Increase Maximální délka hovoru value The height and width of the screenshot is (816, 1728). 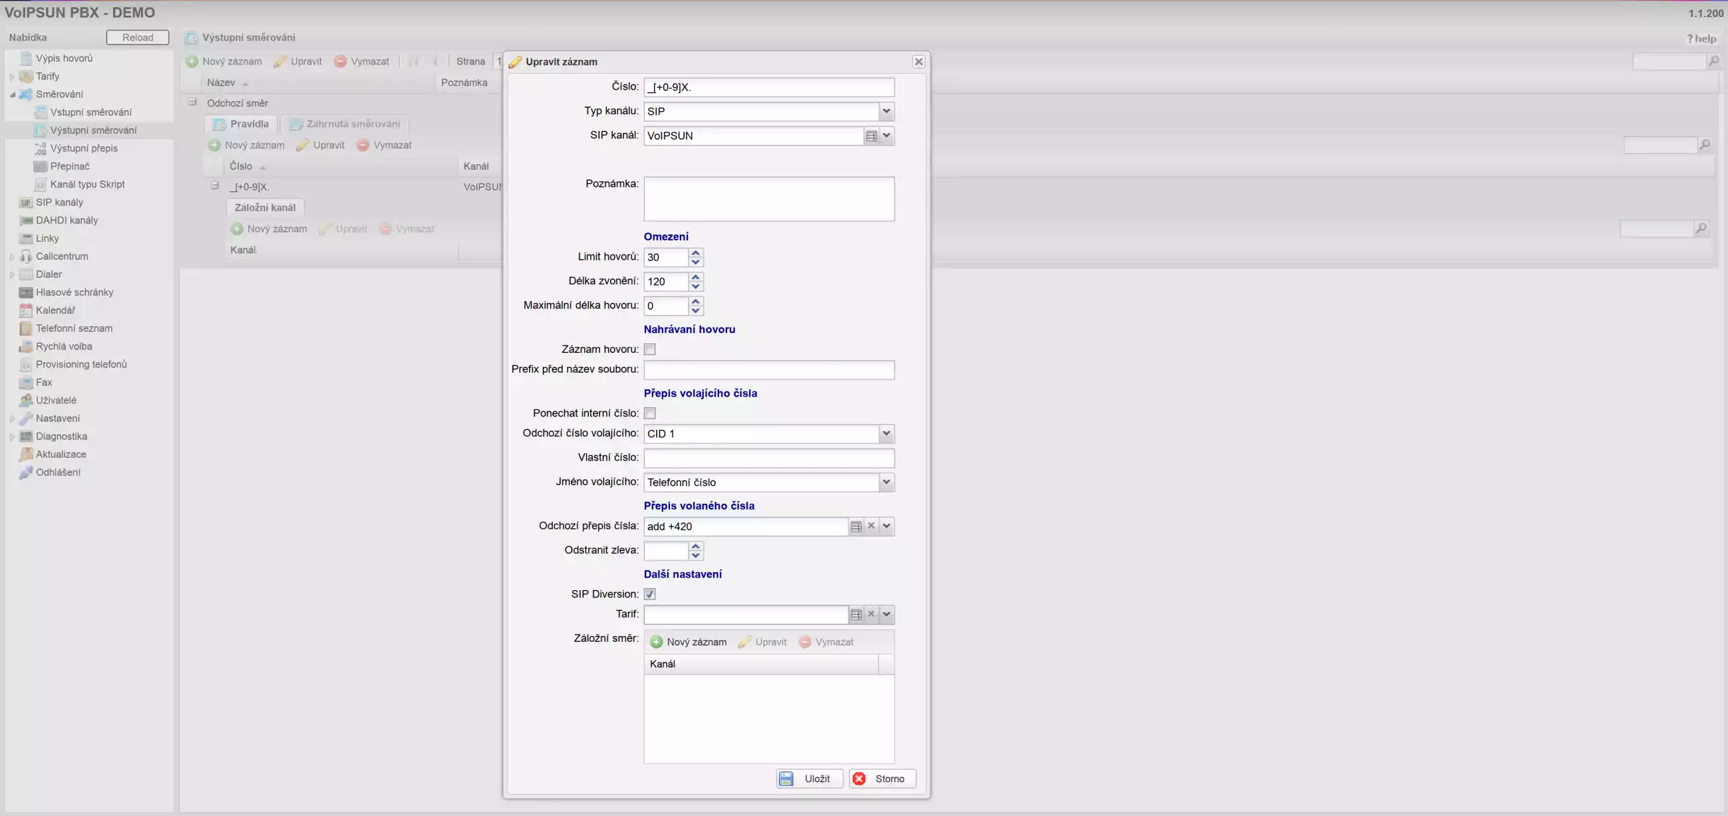[696, 301]
